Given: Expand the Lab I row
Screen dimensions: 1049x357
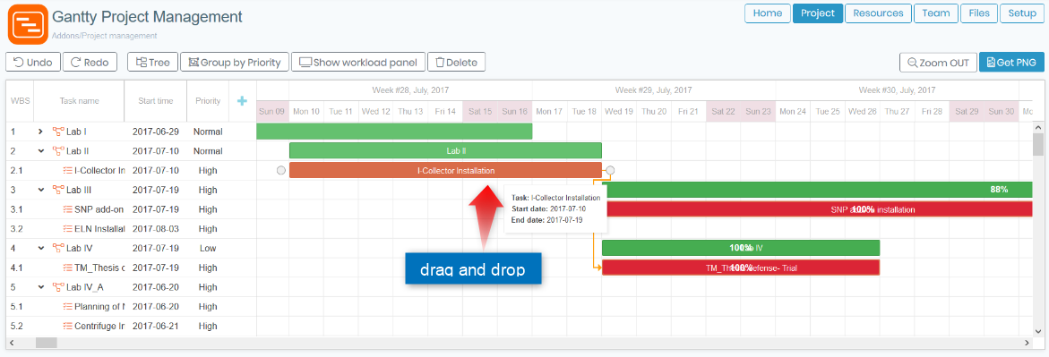Looking at the screenshot, I should tap(41, 132).
